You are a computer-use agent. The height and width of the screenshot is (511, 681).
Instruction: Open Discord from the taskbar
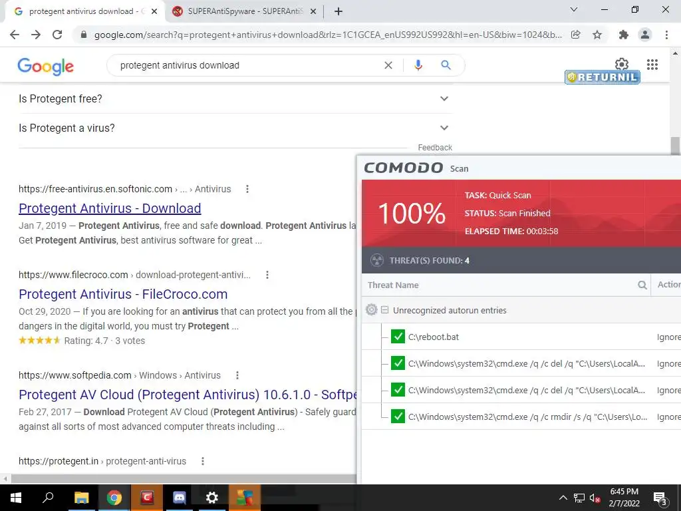click(x=180, y=498)
